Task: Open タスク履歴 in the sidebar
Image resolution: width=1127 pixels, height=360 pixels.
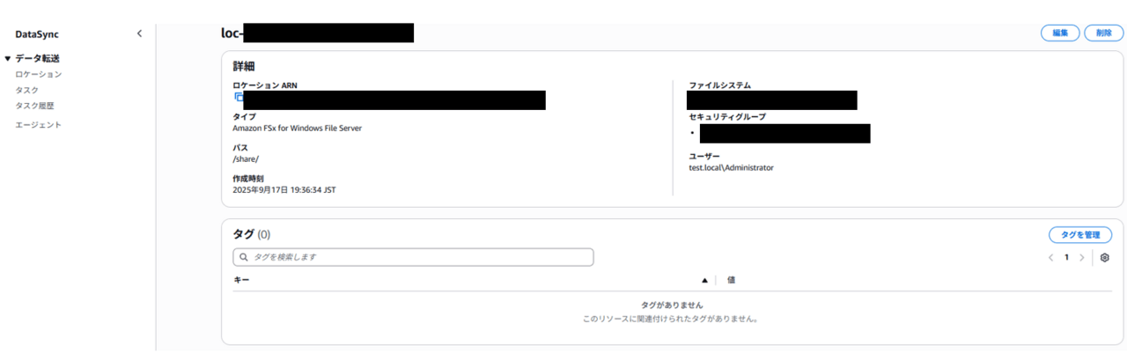Action: tap(34, 106)
